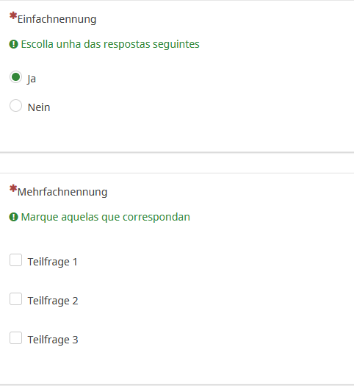Click the hint Escolla unha das respostas seguintes
The height and width of the screenshot is (386, 354).
click(x=110, y=44)
